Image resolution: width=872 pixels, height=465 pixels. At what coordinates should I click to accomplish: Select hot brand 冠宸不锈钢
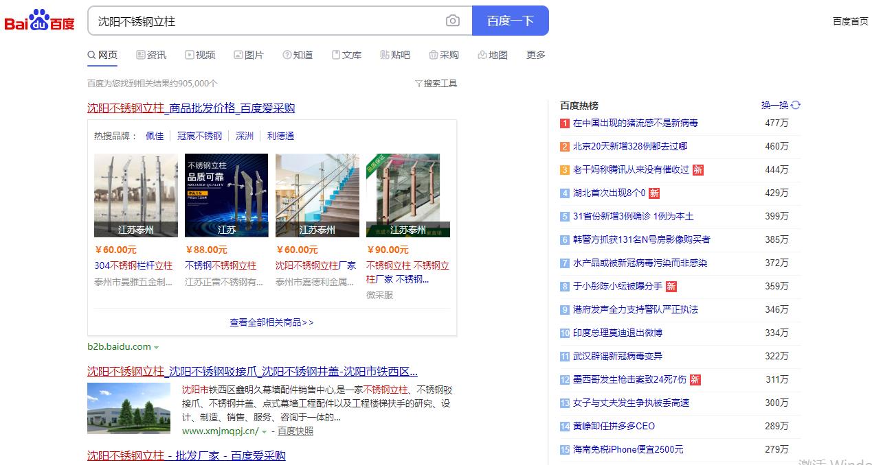point(199,136)
